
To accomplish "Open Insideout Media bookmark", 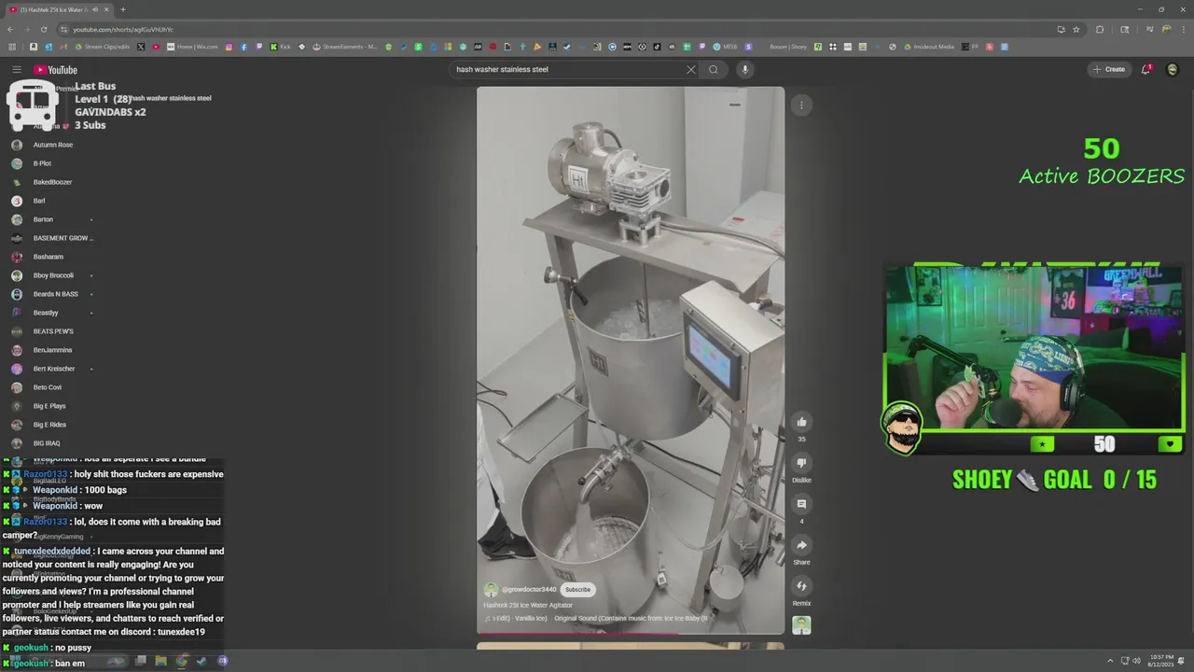I will coord(928,47).
